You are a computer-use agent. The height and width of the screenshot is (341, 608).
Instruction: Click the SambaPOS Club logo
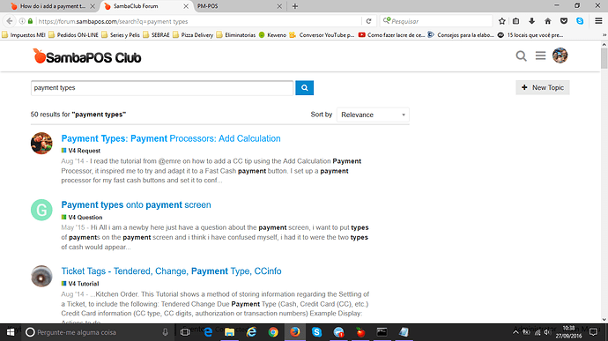pyautogui.click(x=87, y=56)
